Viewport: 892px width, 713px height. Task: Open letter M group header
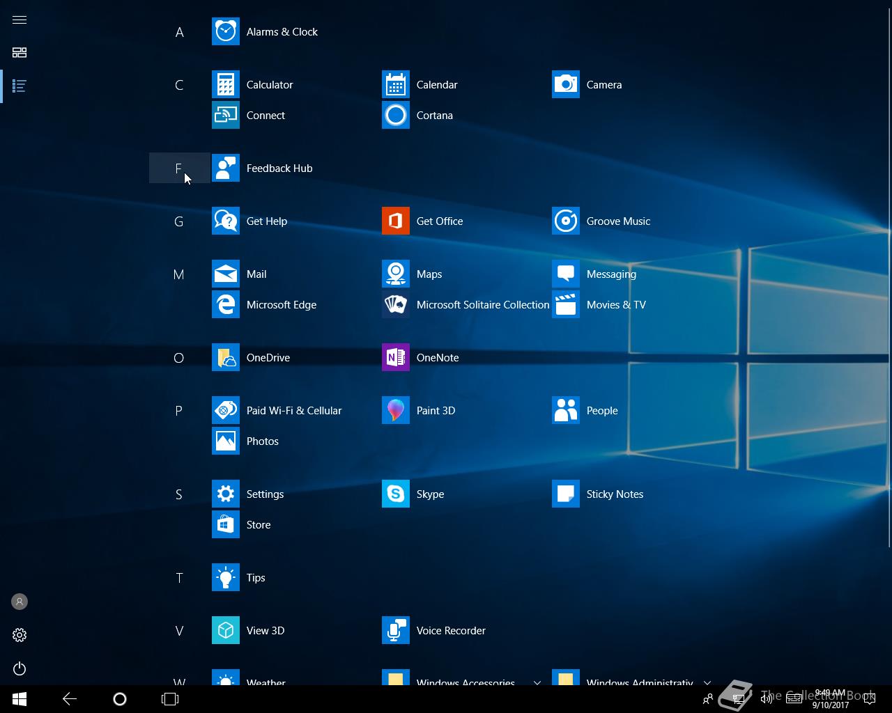[179, 274]
